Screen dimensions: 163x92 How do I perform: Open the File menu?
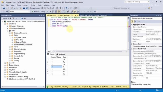pyautogui.click(x=2, y=5)
